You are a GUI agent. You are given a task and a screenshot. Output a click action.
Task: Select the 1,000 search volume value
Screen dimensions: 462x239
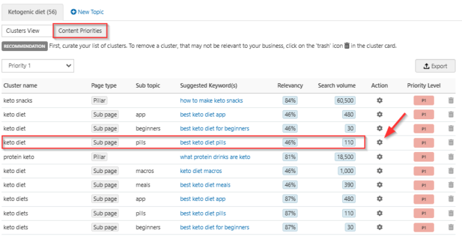point(347,171)
